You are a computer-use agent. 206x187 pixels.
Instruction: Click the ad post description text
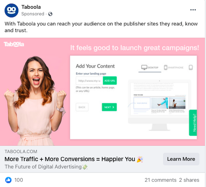point(101,27)
